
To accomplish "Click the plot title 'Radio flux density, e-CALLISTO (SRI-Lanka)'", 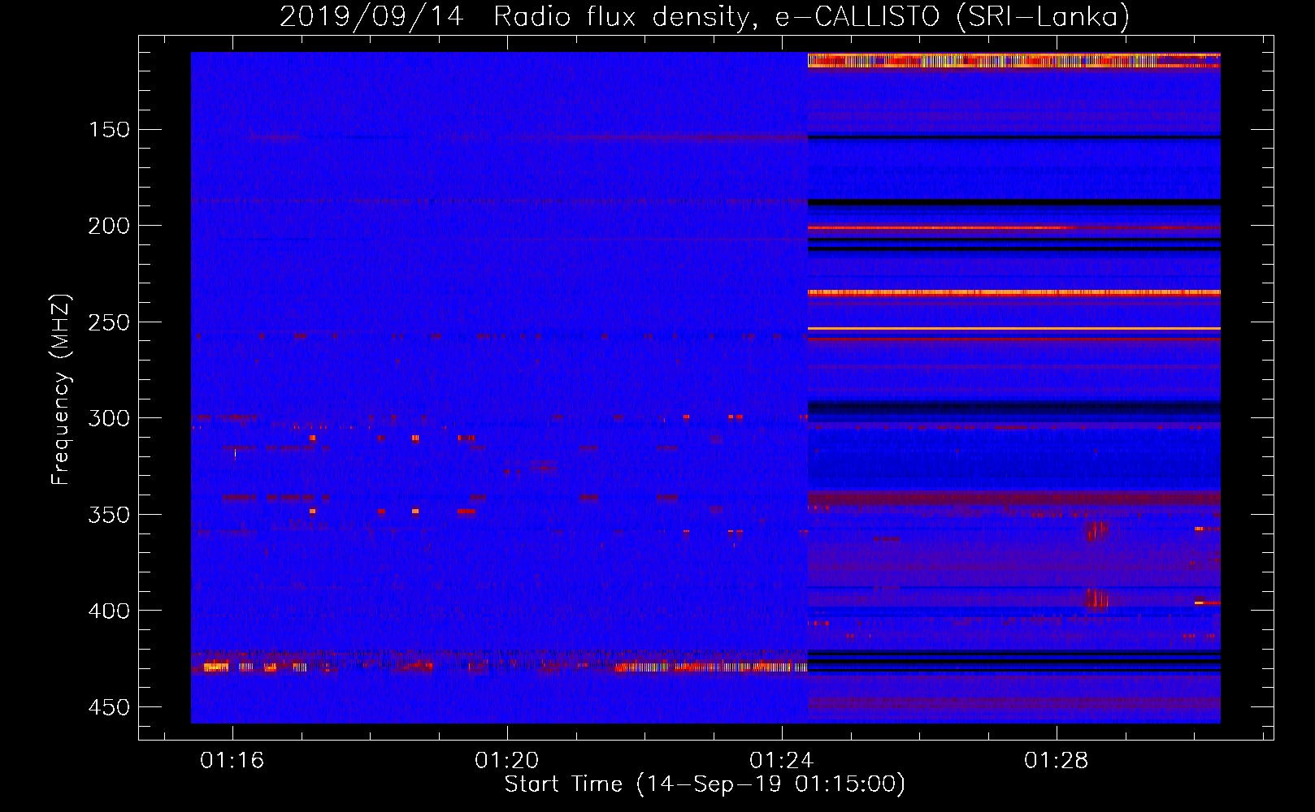I will (811, 16).
